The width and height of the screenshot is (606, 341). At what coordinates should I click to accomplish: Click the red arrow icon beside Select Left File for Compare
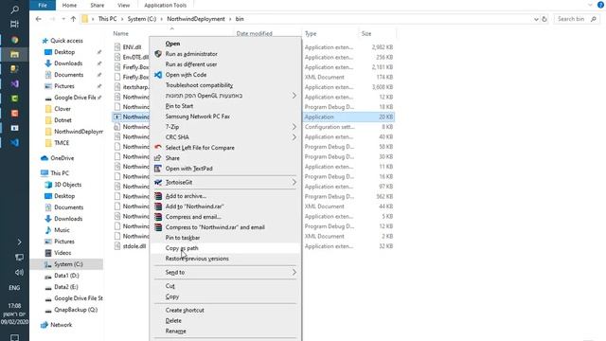click(x=158, y=148)
